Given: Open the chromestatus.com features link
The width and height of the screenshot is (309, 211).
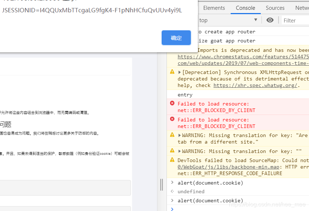Looking at the screenshot, I should pyautogui.click(x=243, y=57).
